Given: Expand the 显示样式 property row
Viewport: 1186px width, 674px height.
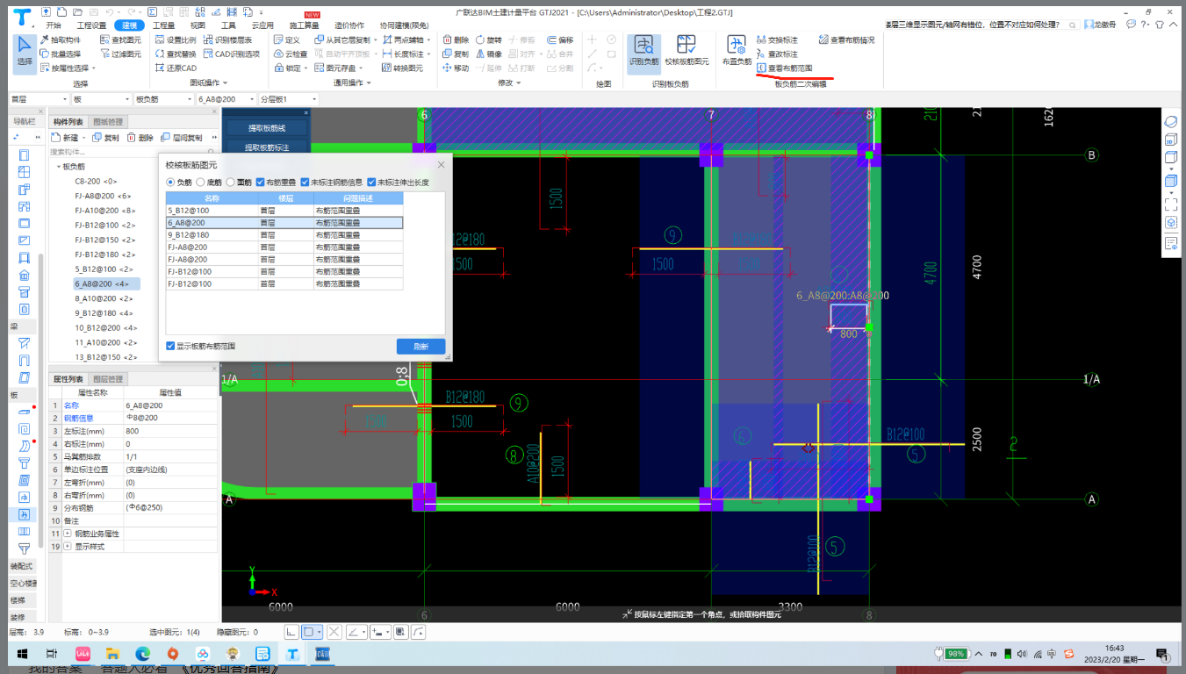Looking at the screenshot, I should pyautogui.click(x=67, y=546).
